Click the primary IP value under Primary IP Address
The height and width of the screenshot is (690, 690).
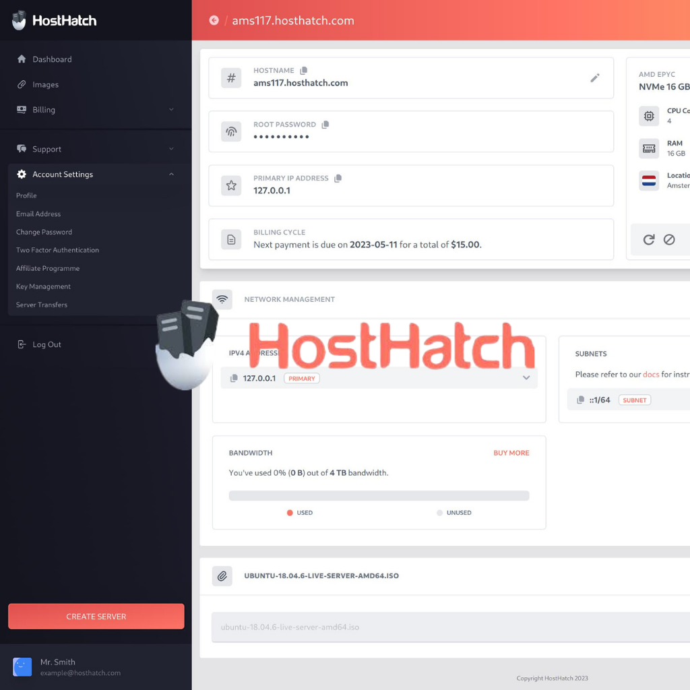pyautogui.click(x=272, y=191)
